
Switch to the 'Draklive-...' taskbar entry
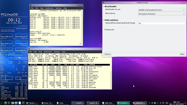tap(123, 103)
